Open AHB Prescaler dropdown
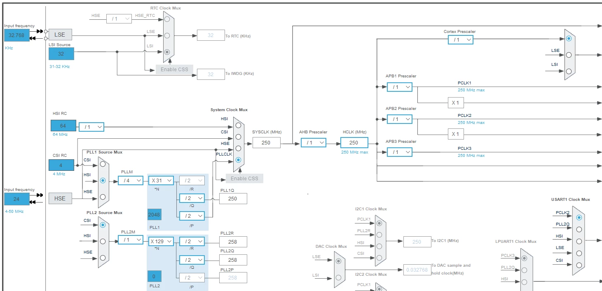The width and height of the screenshot is (602, 291). click(314, 142)
